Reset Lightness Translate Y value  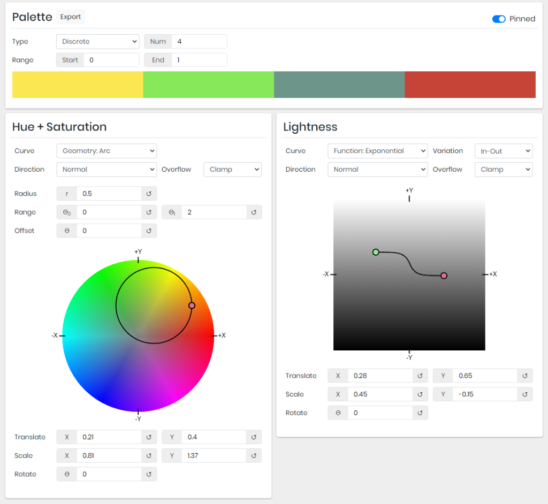point(525,376)
